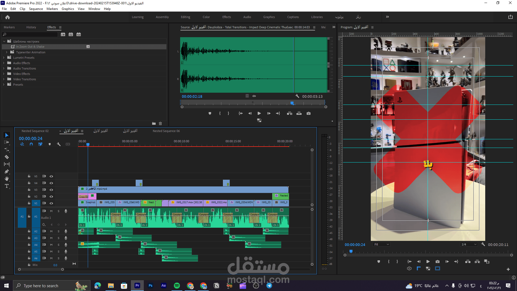Switch to the Color workspace tab
Screen dimensions: 517x291
[x=206, y=17]
